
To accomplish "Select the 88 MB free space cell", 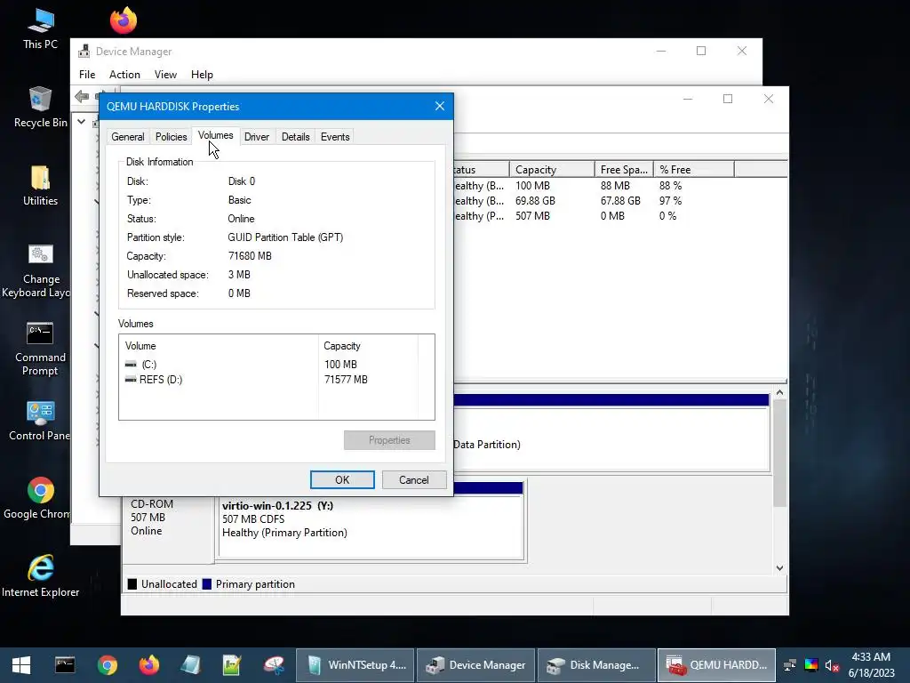I will (615, 186).
